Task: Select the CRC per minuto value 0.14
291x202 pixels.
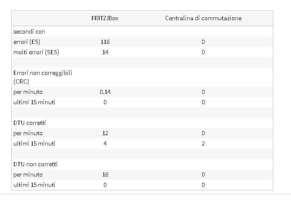Action: [x=105, y=92]
